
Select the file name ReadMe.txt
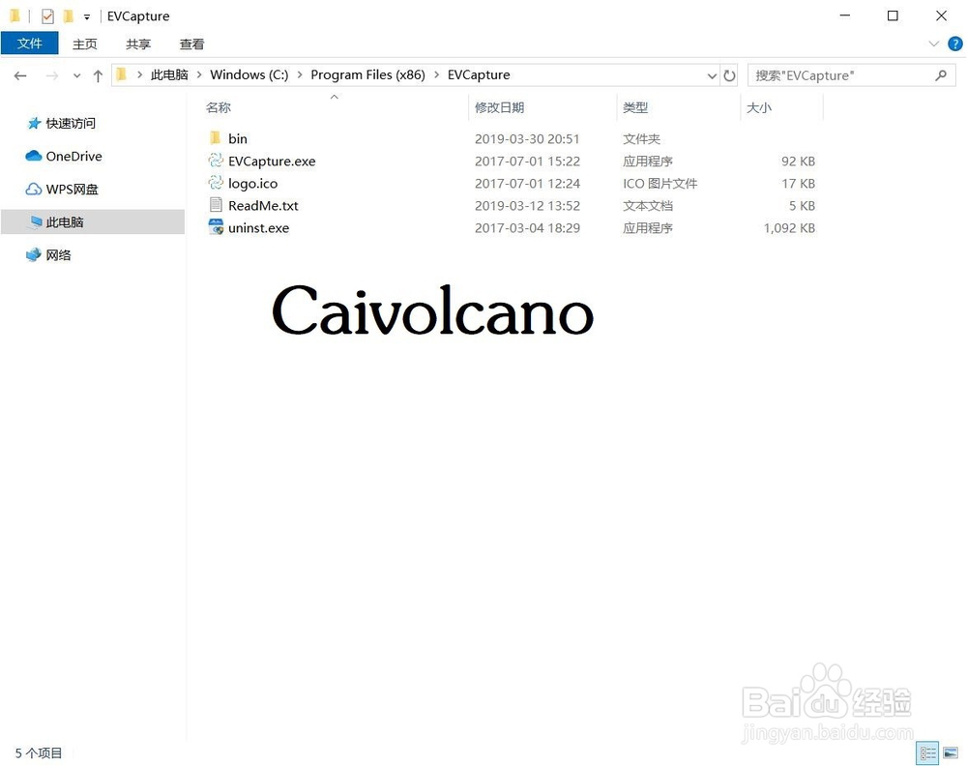263,205
